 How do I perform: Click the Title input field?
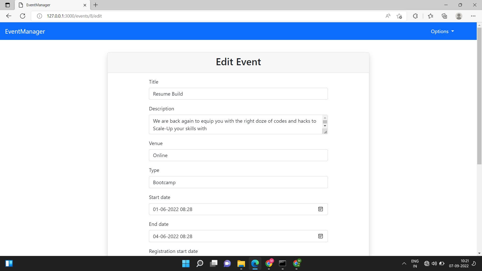click(x=238, y=94)
